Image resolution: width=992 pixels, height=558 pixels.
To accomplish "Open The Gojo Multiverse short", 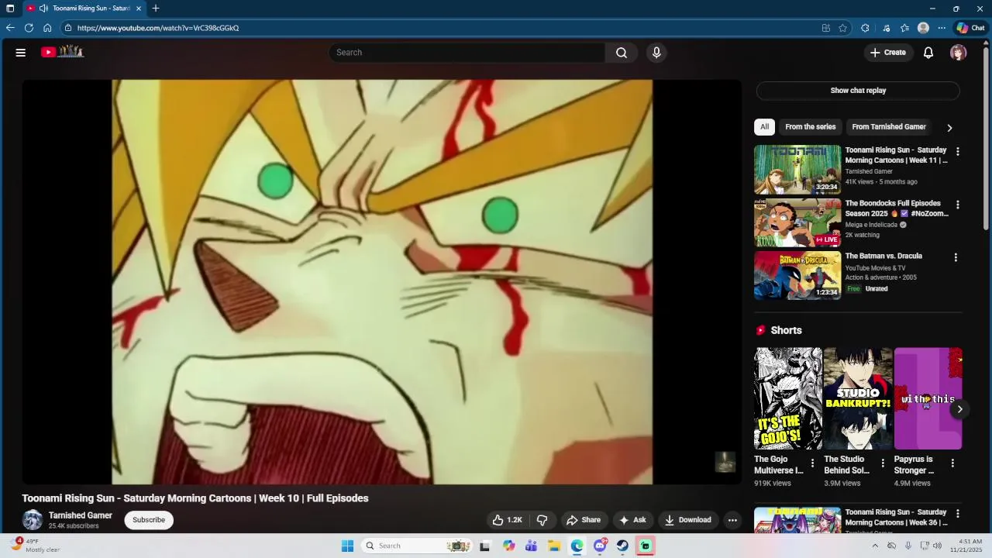I will (788, 398).
